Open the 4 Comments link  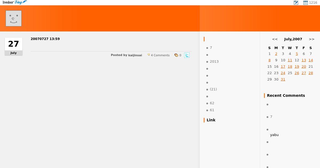coord(160,55)
